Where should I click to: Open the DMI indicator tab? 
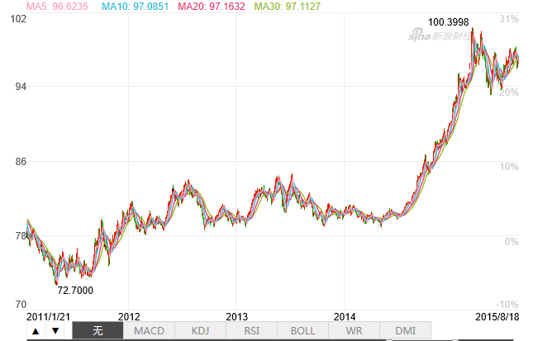[x=405, y=331]
